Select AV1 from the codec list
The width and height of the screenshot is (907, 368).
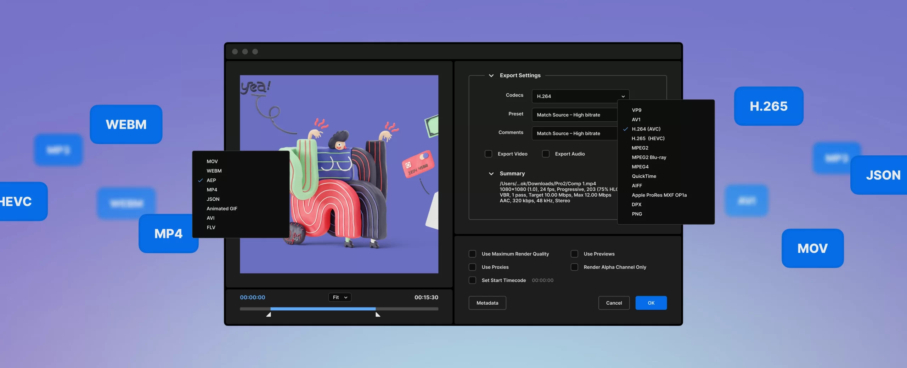pos(636,120)
